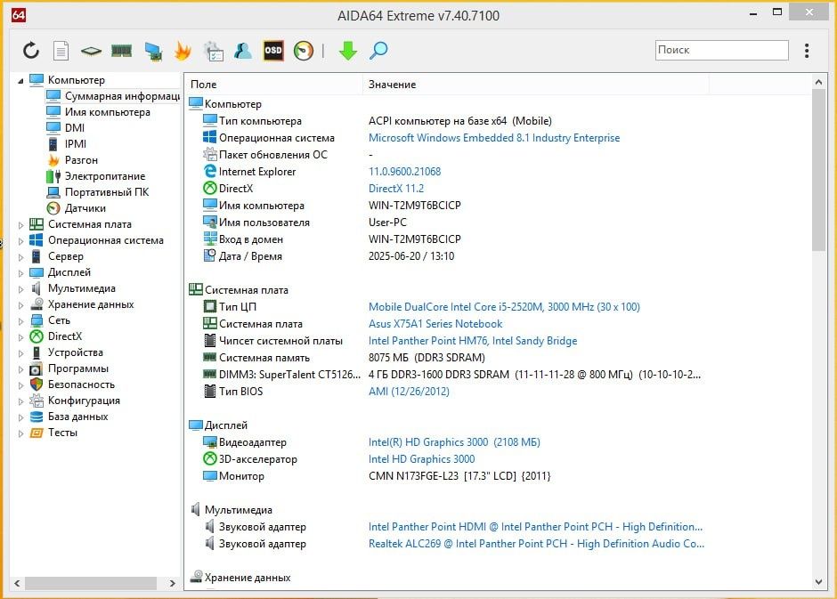Collapse the Компьютер tree node
Screen dimensions: 837x599
pyautogui.click(x=20, y=81)
